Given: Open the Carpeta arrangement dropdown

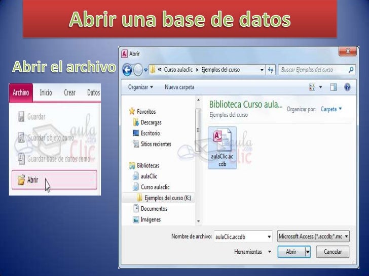Looking at the screenshot, I should pyautogui.click(x=331, y=109).
